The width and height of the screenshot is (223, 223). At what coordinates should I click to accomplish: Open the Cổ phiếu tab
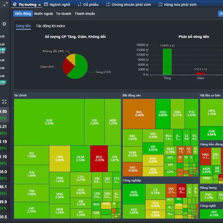click(x=91, y=5)
